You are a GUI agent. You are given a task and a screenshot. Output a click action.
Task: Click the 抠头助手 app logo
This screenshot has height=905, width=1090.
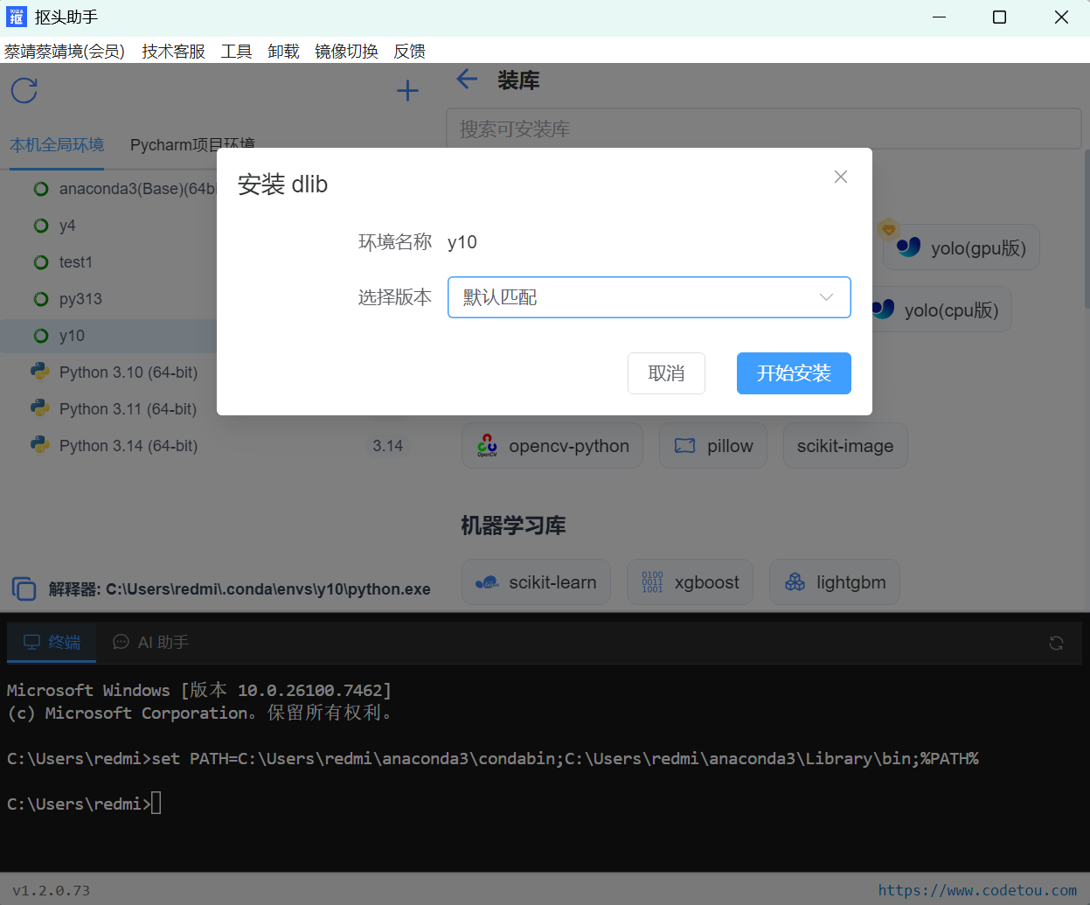17,17
